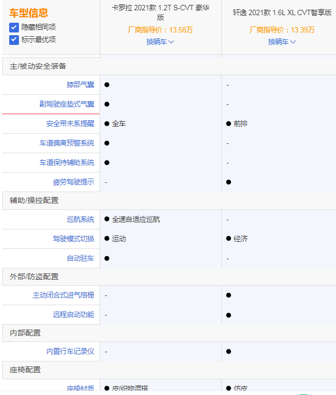
Task: Click the 轩逸 2021款 1.6L XL title
Action: (282, 12)
